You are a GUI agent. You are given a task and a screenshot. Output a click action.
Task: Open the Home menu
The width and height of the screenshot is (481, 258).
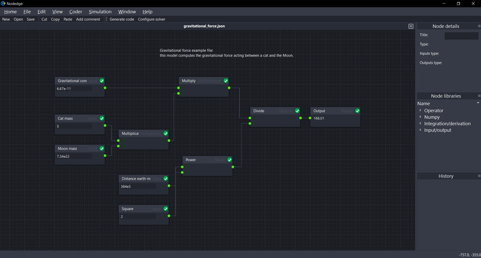(x=11, y=12)
